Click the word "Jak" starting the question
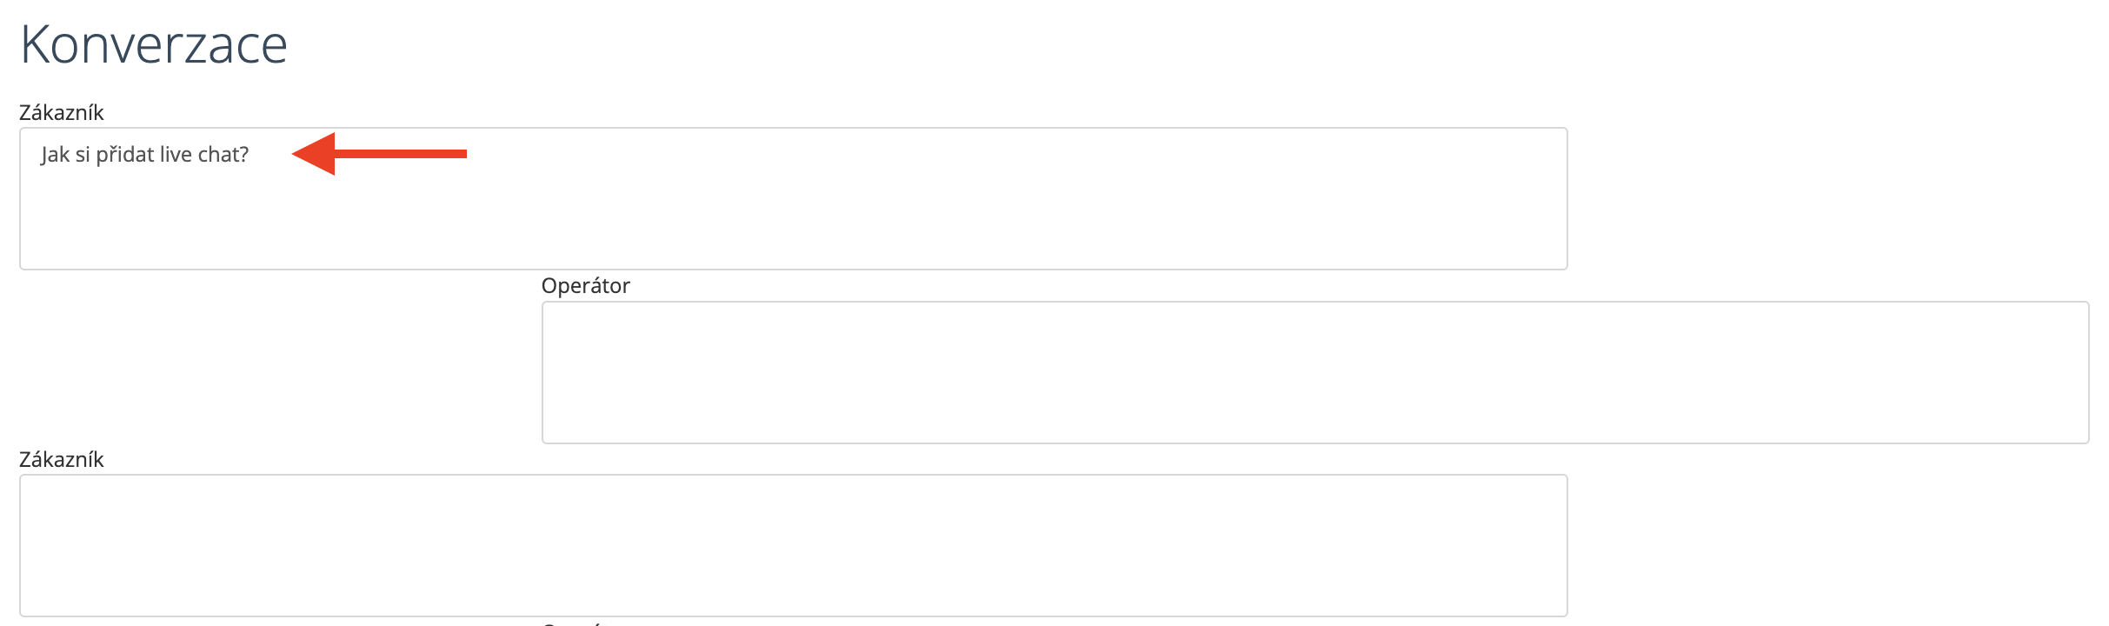 (55, 155)
